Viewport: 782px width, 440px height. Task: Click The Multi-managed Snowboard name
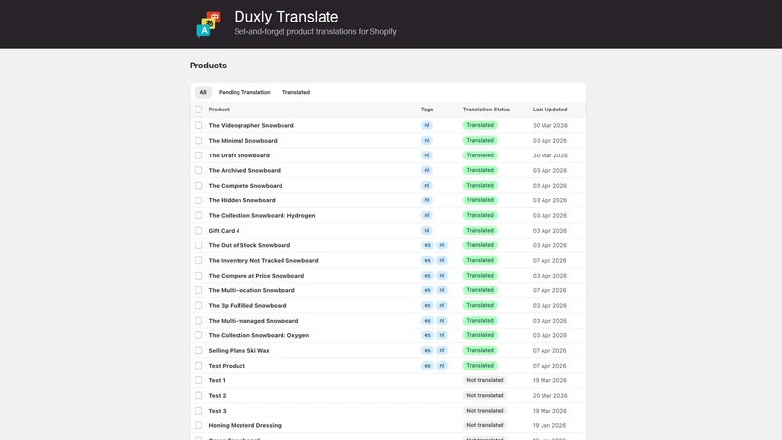click(x=253, y=321)
